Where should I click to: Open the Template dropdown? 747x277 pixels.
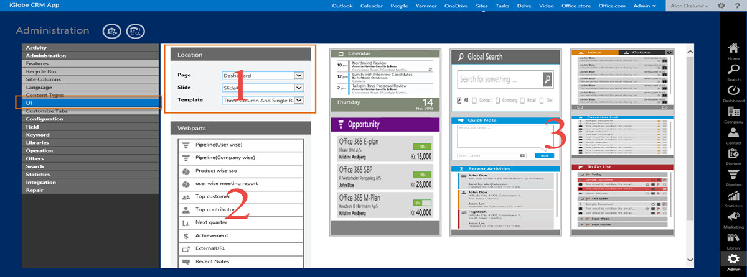pyautogui.click(x=263, y=100)
